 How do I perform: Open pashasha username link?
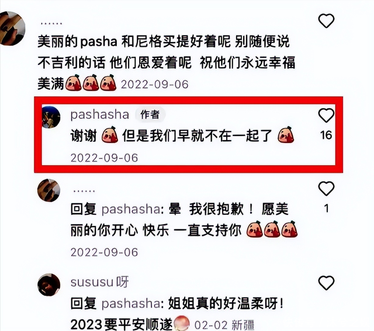(100, 115)
